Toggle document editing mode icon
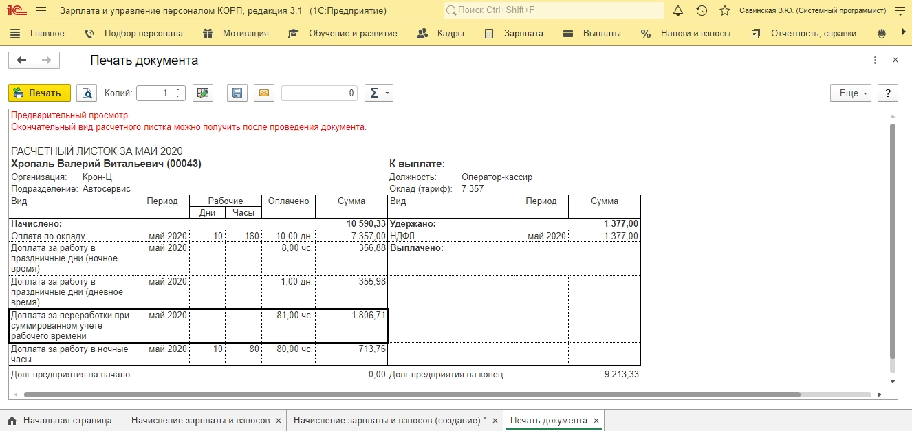This screenshot has width=912, height=431. pos(202,93)
